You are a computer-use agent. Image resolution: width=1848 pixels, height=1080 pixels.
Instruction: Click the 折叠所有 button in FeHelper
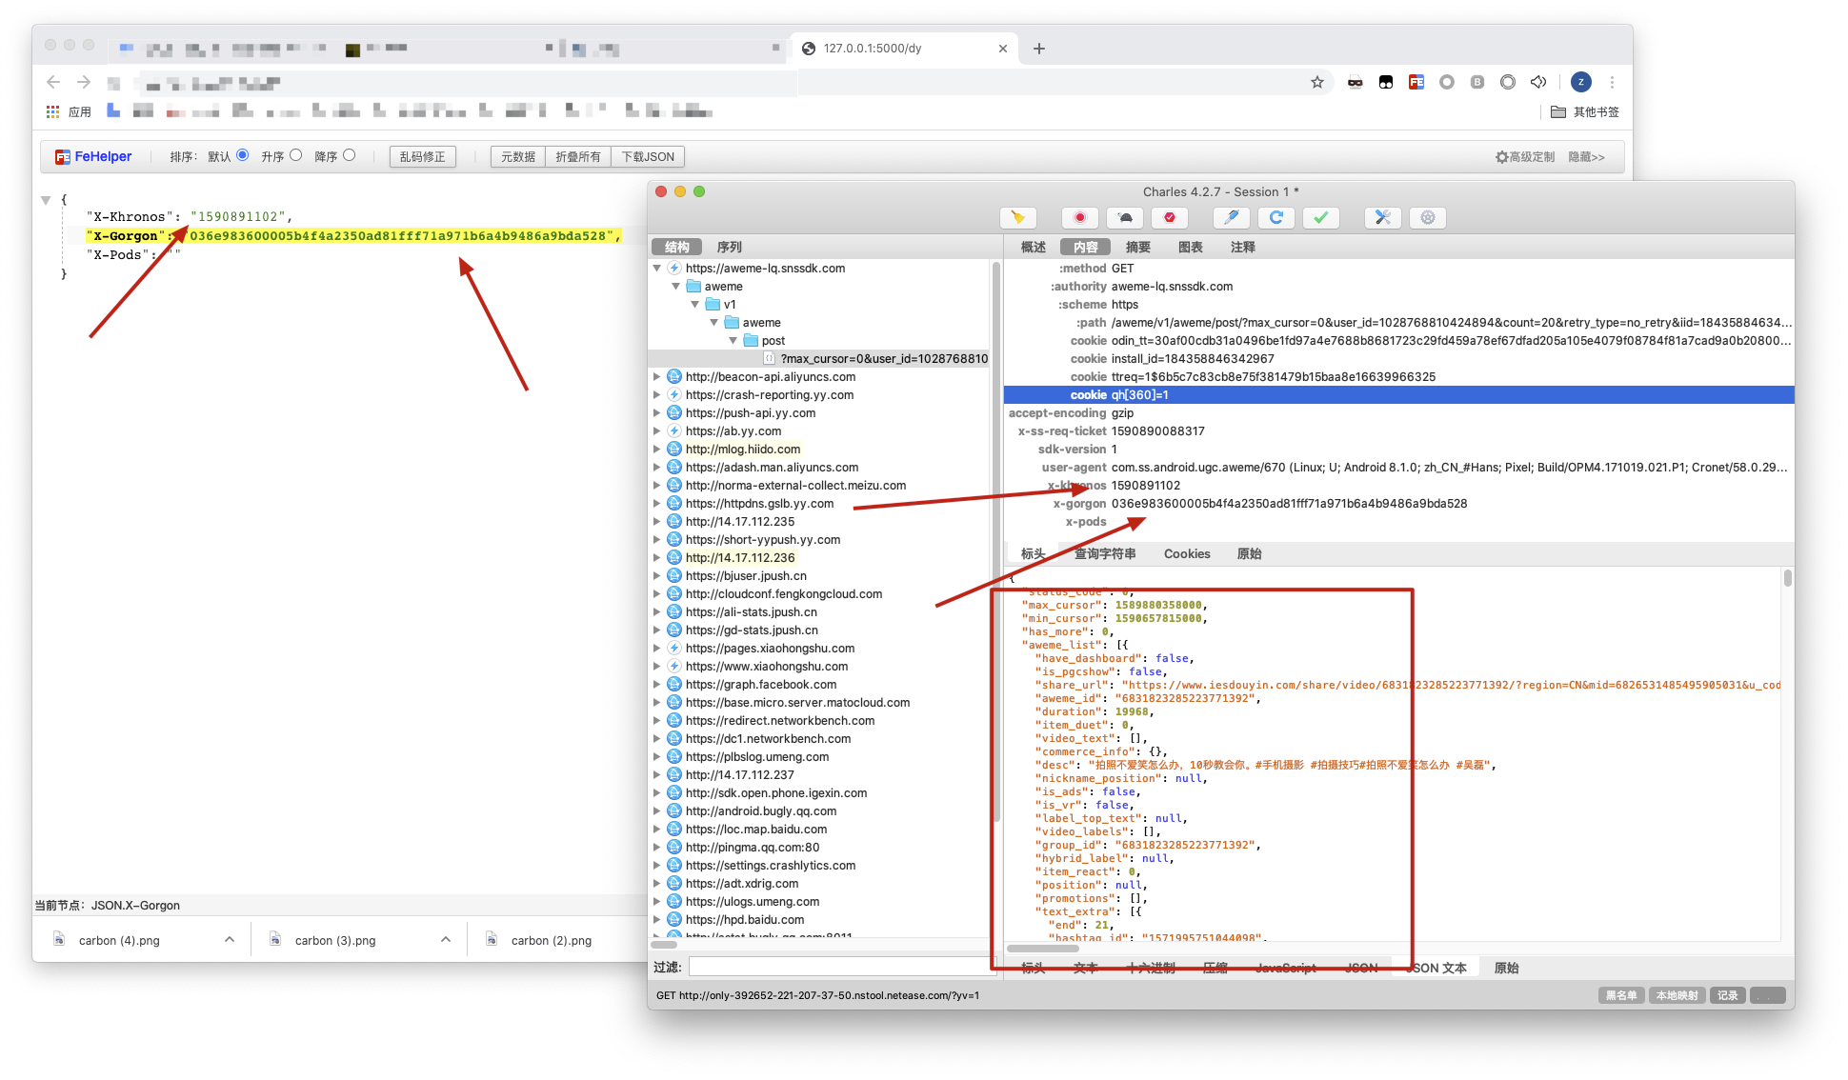click(x=578, y=157)
